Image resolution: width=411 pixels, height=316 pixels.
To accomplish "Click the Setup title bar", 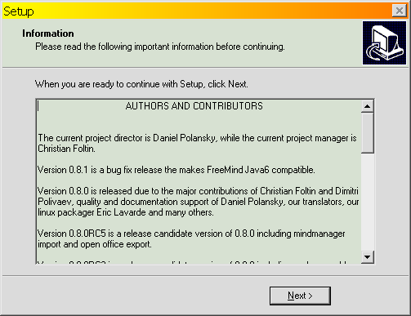I will click(x=197, y=11).
